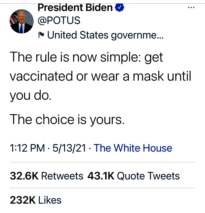The height and width of the screenshot is (213, 205).
Task: Click the blue verified badge
Action: point(119,8)
